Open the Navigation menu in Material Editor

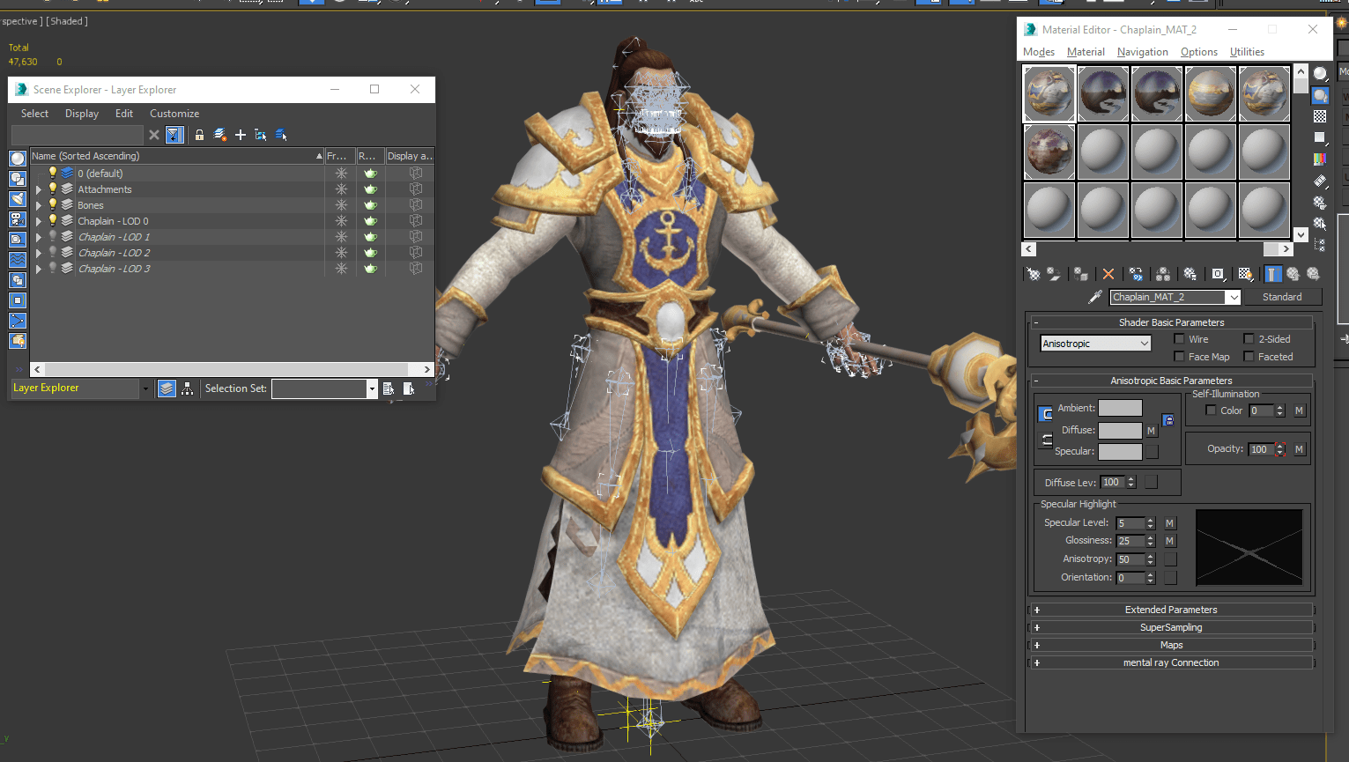point(1143,52)
